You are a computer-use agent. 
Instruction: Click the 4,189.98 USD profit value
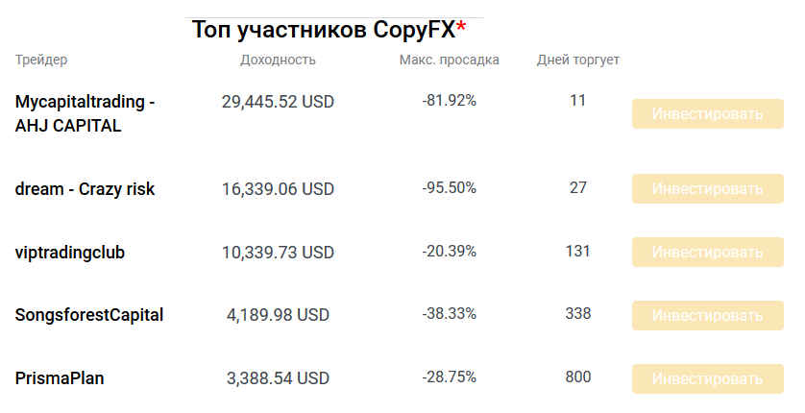(x=278, y=315)
